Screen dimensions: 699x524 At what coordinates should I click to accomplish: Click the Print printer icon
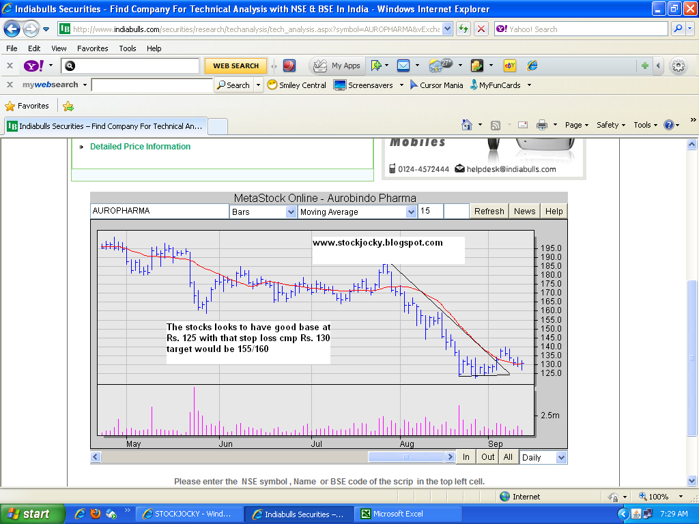(x=541, y=125)
